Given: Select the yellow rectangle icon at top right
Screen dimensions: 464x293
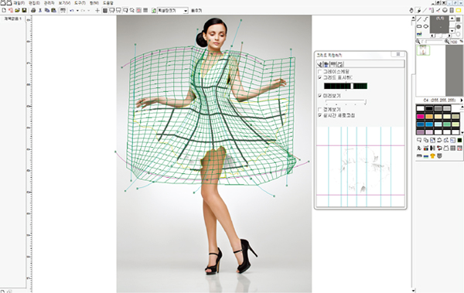Looking at the screenshot, I should coord(459,10).
